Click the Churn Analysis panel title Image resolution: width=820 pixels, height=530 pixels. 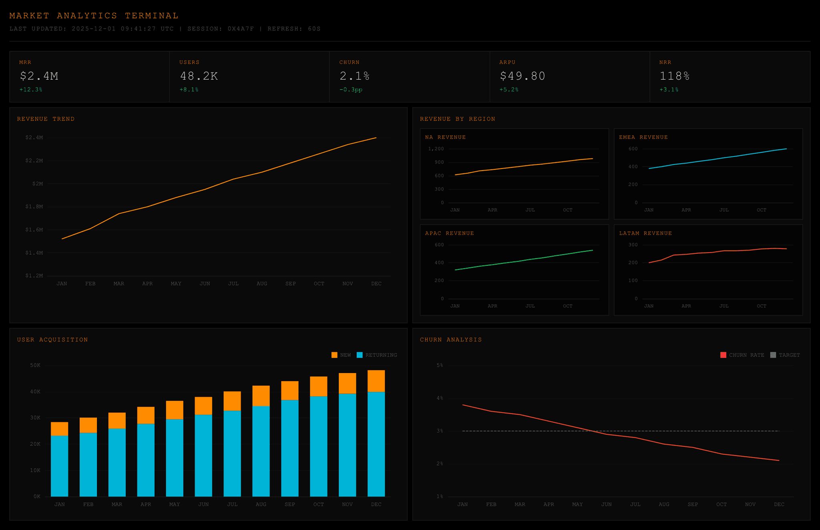coord(451,339)
